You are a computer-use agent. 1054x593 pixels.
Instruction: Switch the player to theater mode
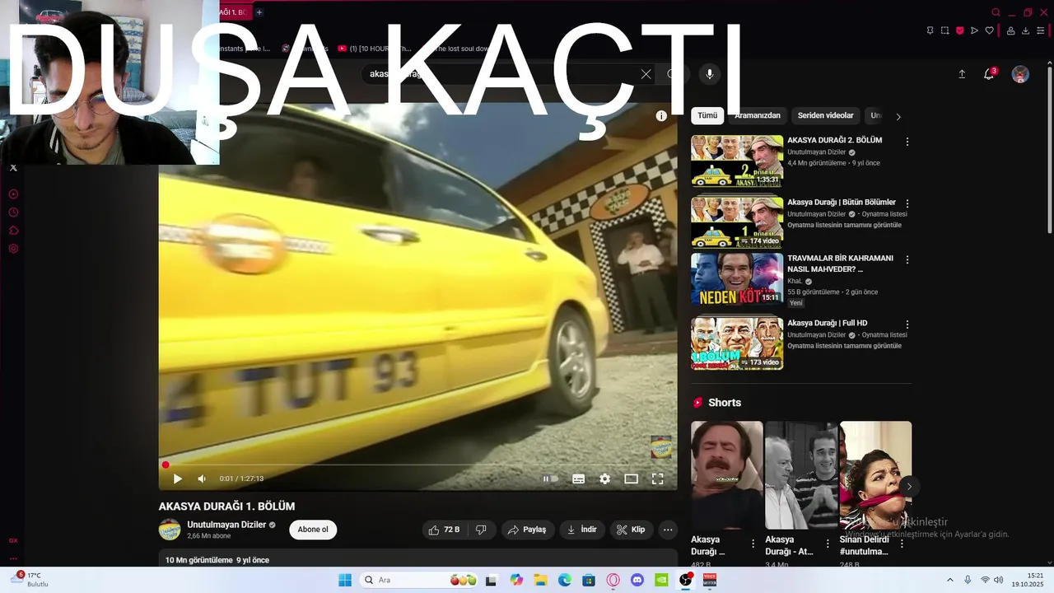click(632, 479)
